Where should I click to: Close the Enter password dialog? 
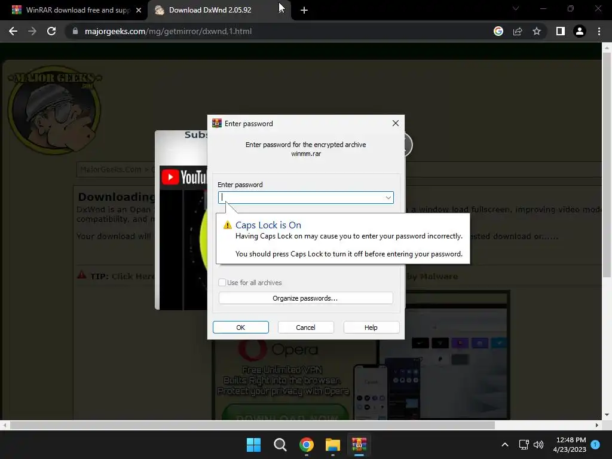coord(396,123)
